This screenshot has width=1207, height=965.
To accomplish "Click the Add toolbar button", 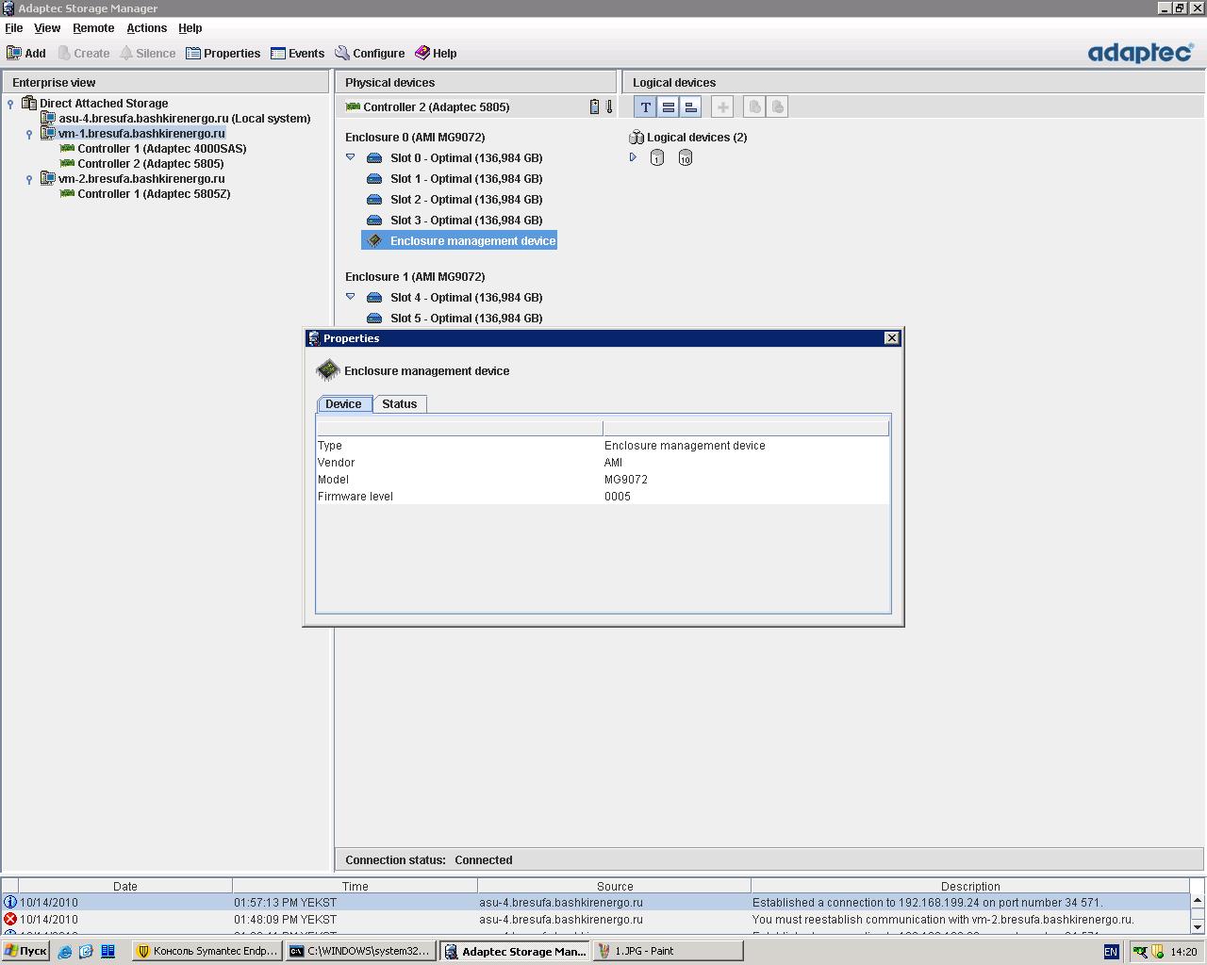I will pyautogui.click(x=26, y=54).
